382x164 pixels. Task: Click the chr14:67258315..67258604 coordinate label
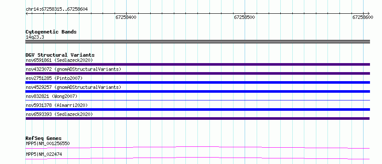pyautogui.click(x=57, y=9)
